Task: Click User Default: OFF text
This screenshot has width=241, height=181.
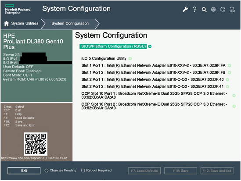Action: 18,67
